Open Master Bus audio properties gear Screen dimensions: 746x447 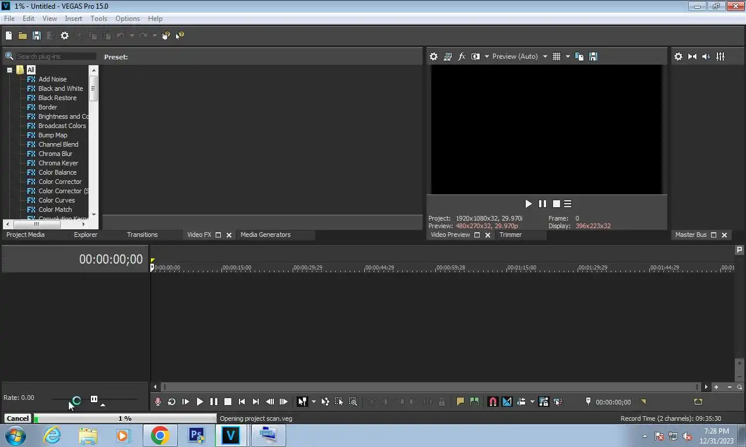(678, 56)
